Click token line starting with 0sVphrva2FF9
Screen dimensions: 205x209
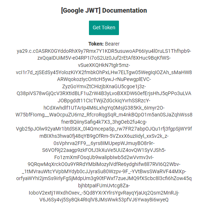point(104,143)
